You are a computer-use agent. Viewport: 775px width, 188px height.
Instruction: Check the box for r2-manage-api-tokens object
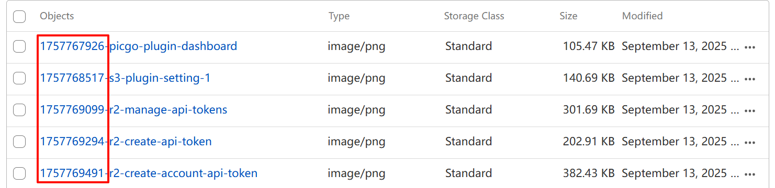coord(19,110)
